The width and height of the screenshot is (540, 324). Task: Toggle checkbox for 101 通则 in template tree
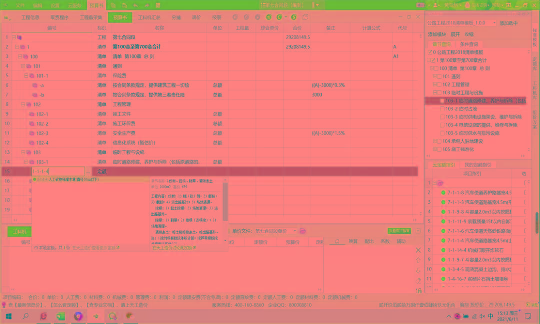(439, 76)
